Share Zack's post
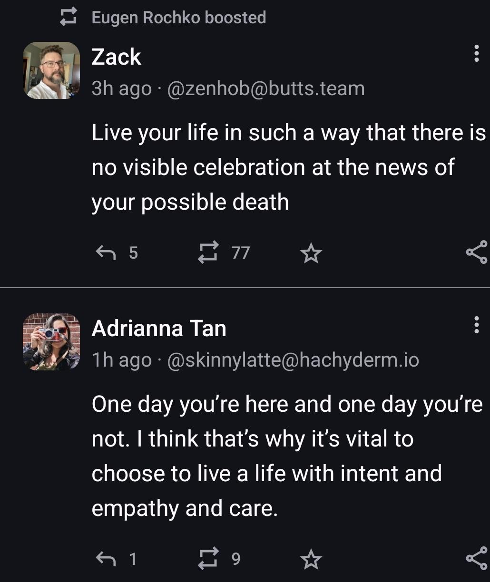Viewport: 490px width, 582px height. tap(477, 252)
